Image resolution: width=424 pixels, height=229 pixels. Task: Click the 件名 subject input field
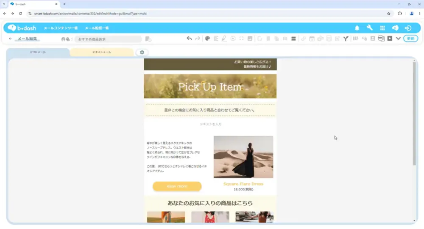[x=108, y=39]
